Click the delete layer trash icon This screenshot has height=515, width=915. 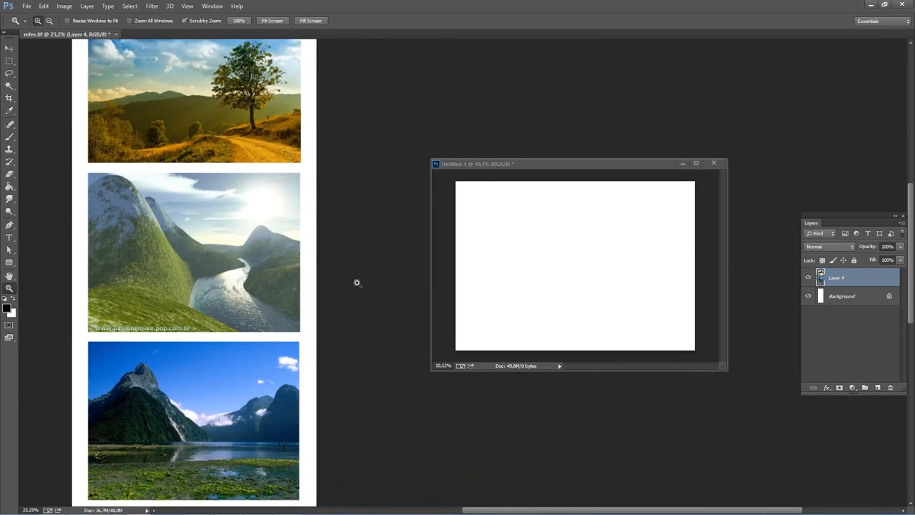890,388
